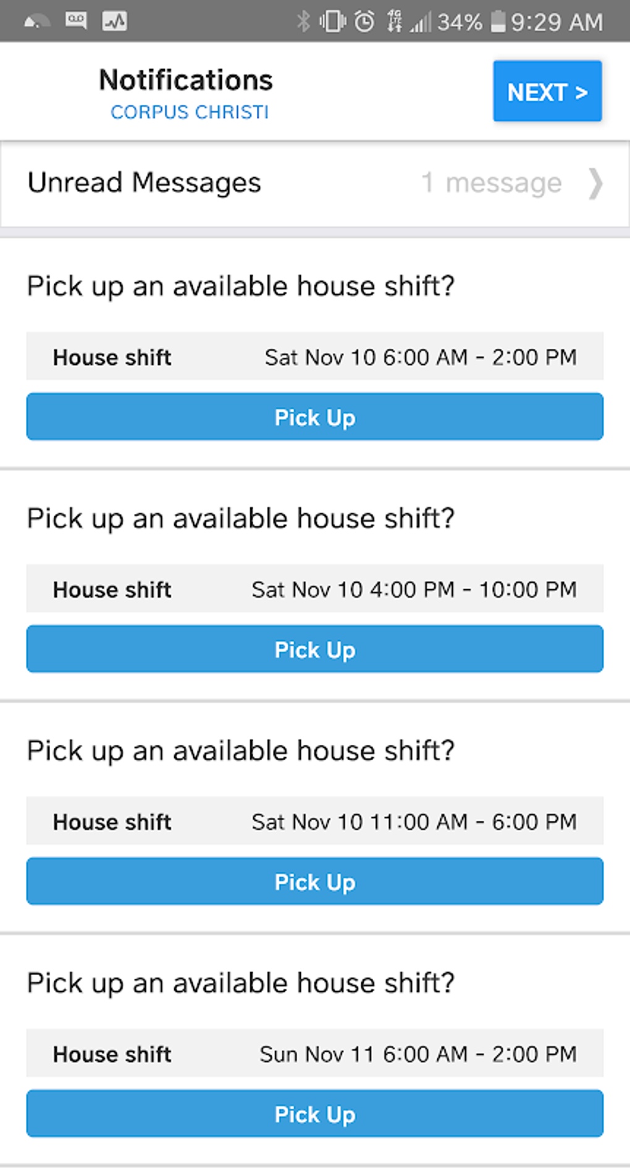Tap the voicemail icon in status bar
The image size is (630, 1169).
[76, 20]
